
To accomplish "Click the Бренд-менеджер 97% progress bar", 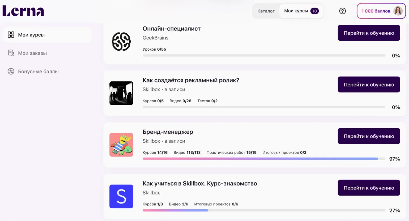I will click(264, 159).
